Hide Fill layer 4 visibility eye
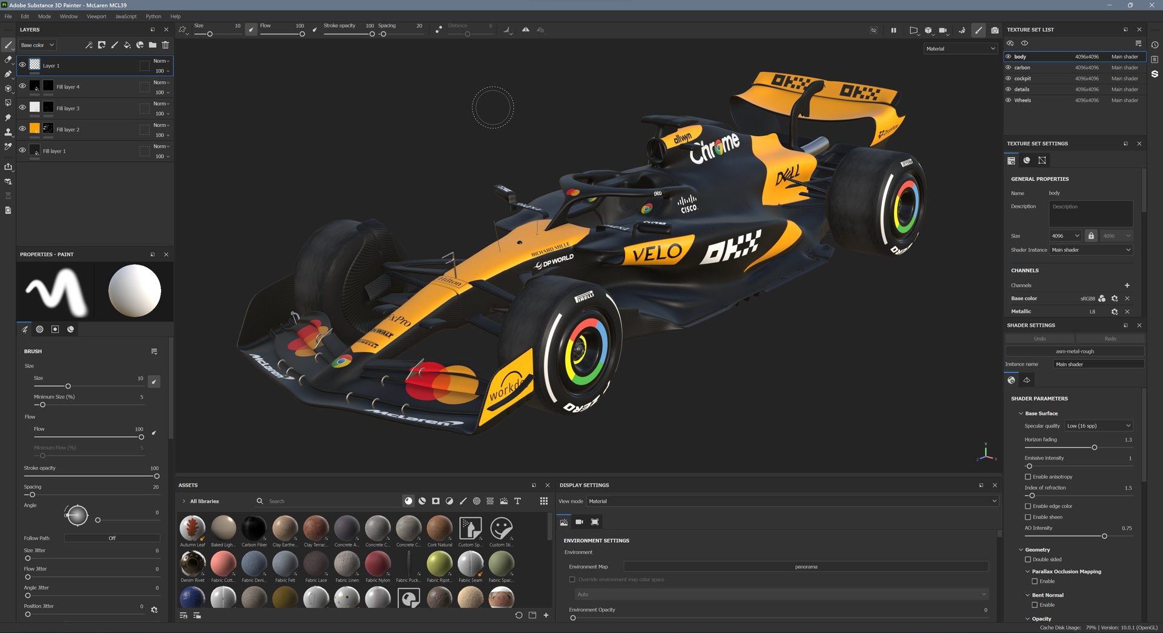 click(22, 86)
